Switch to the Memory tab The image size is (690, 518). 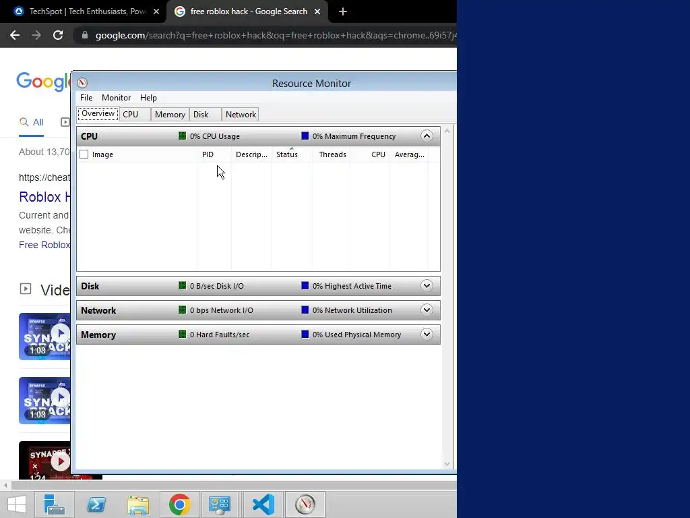click(x=170, y=115)
